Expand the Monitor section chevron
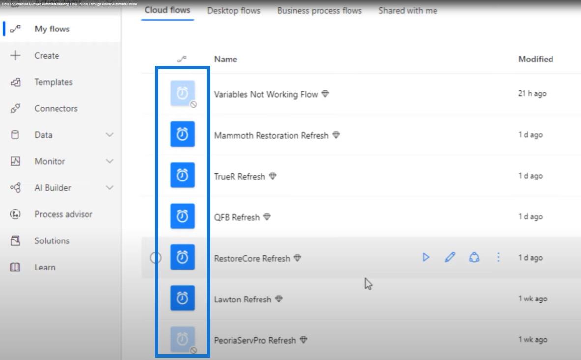The width and height of the screenshot is (581, 360). pos(110,161)
